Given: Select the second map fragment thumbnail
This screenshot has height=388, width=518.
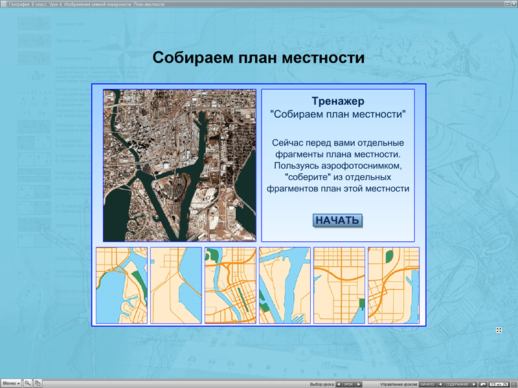Looking at the screenshot, I should [176, 285].
